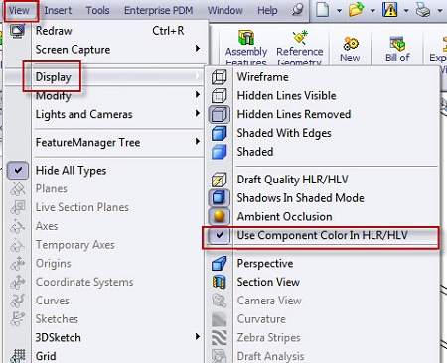Click the Bill of Materials toolbar button
The image size is (447, 363).
click(x=397, y=49)
